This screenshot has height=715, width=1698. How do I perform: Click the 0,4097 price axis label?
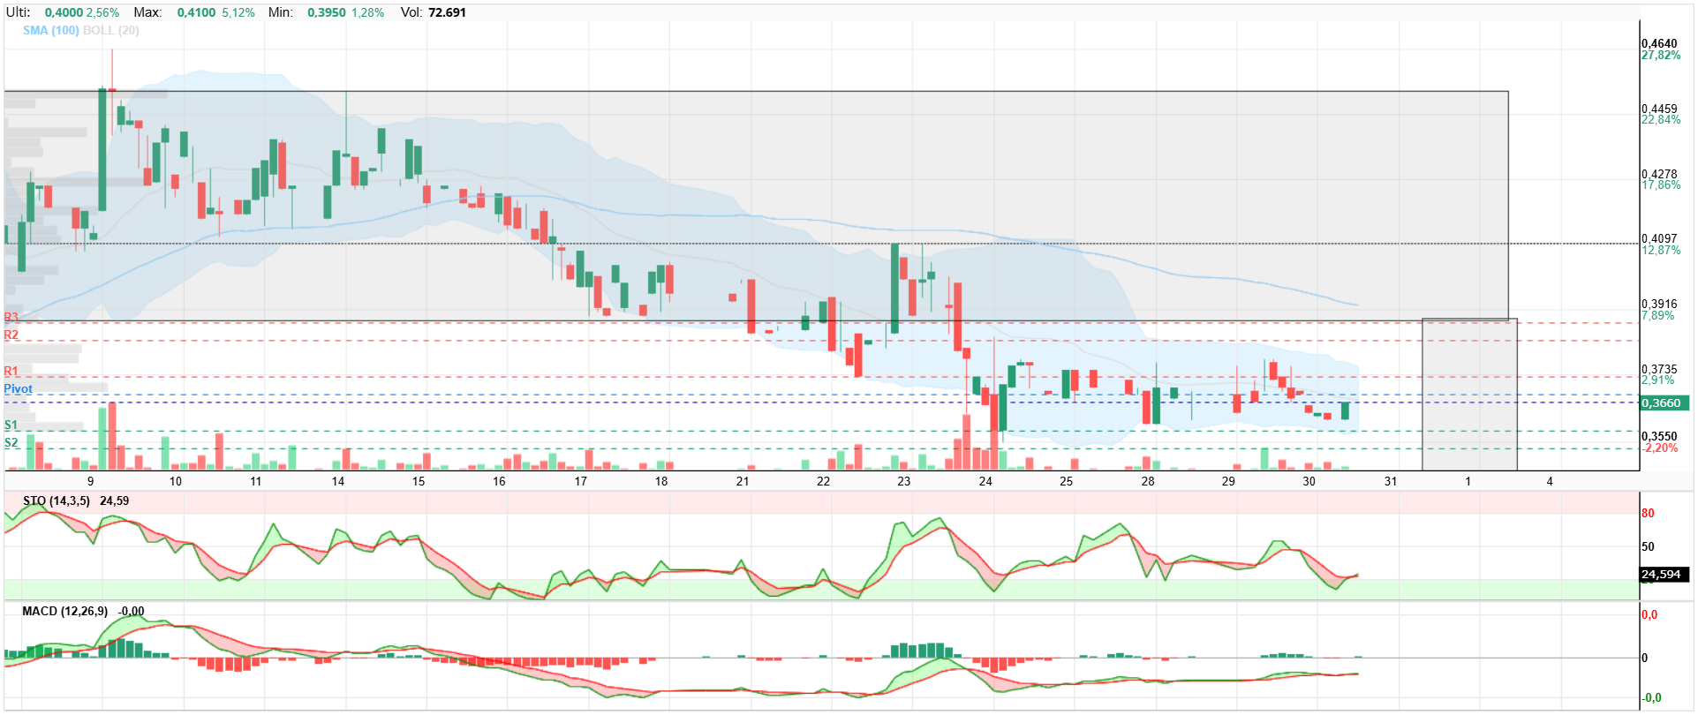tap(1659, 238)
